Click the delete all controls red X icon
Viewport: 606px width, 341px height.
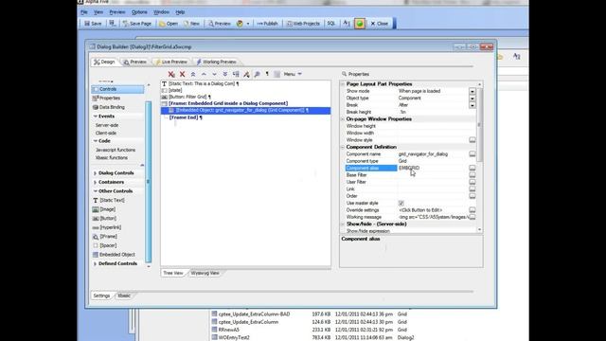[x=171, y=74]
